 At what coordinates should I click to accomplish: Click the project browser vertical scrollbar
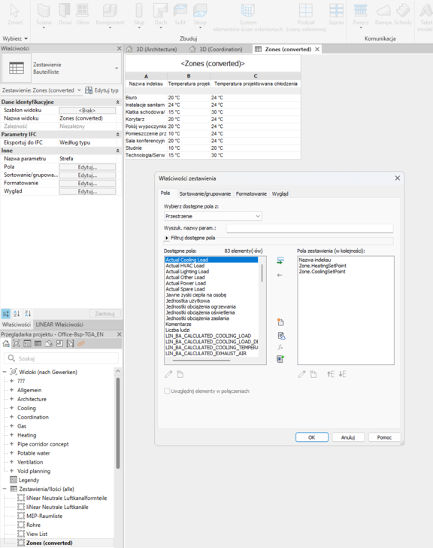click(118, 423)
